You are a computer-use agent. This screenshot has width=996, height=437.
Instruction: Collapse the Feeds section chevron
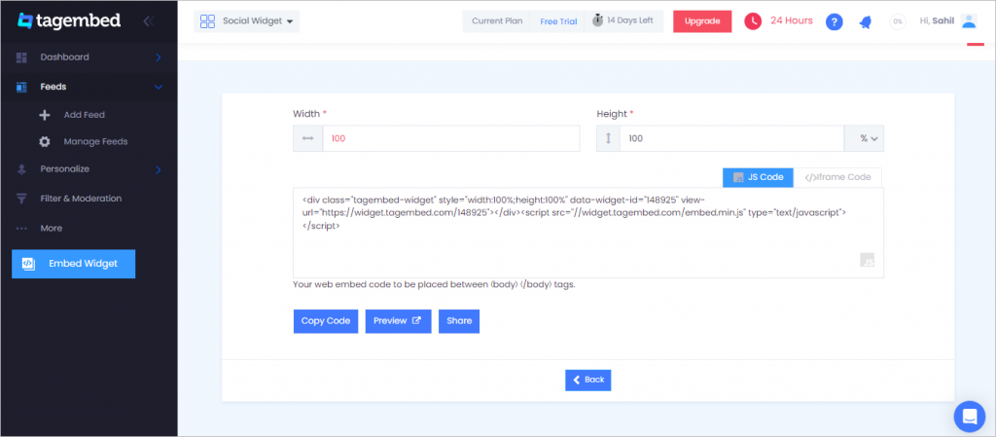click(159, 87)
